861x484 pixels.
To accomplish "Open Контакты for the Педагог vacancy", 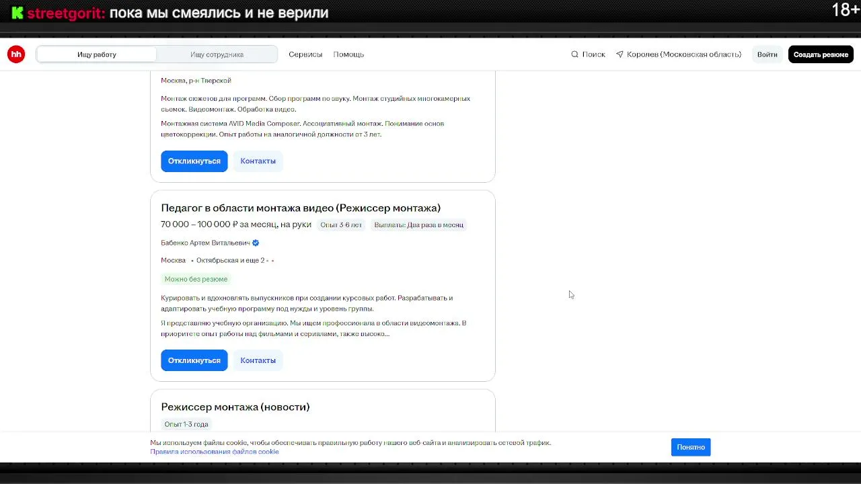I will (258, 360).
